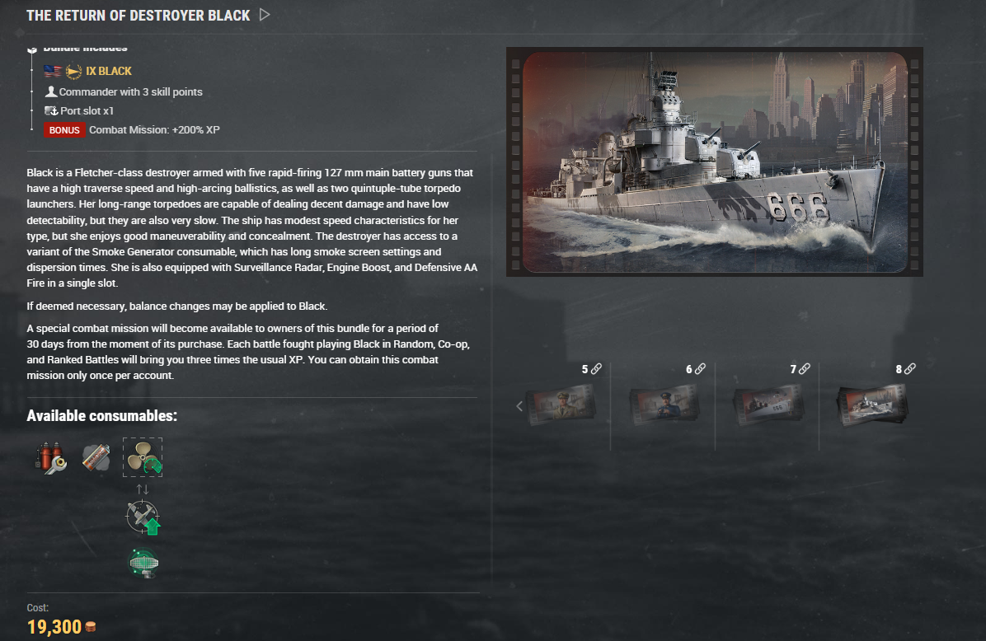Click the large Black destroyer artwork image
The image size is (986, 641).
pos(714,161)
